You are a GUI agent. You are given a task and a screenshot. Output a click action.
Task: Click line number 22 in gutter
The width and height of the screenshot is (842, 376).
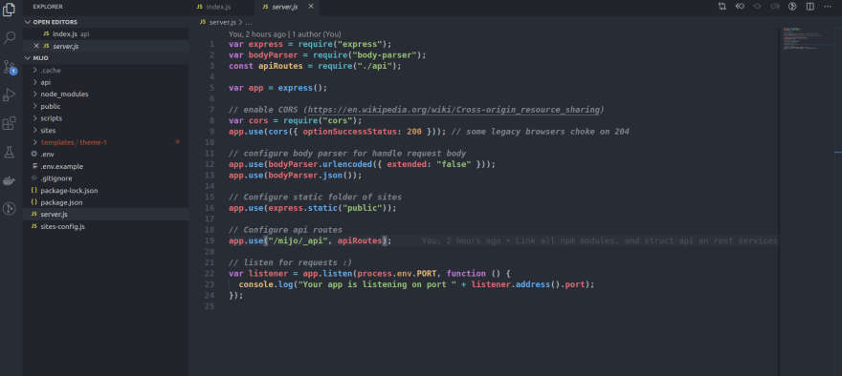coord(210,274)
